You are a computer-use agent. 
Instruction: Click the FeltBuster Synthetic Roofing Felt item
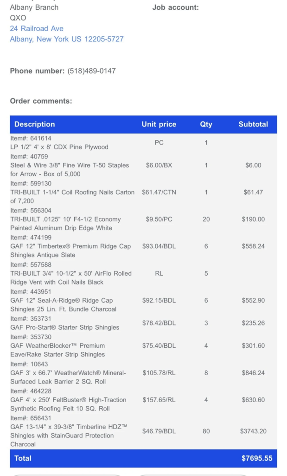coord(68,404)
